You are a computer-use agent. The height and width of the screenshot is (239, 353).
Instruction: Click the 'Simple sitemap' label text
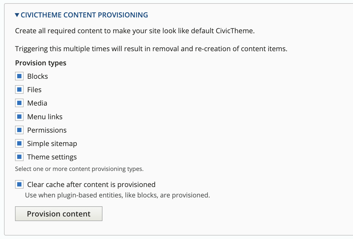(x=52, y=144)
